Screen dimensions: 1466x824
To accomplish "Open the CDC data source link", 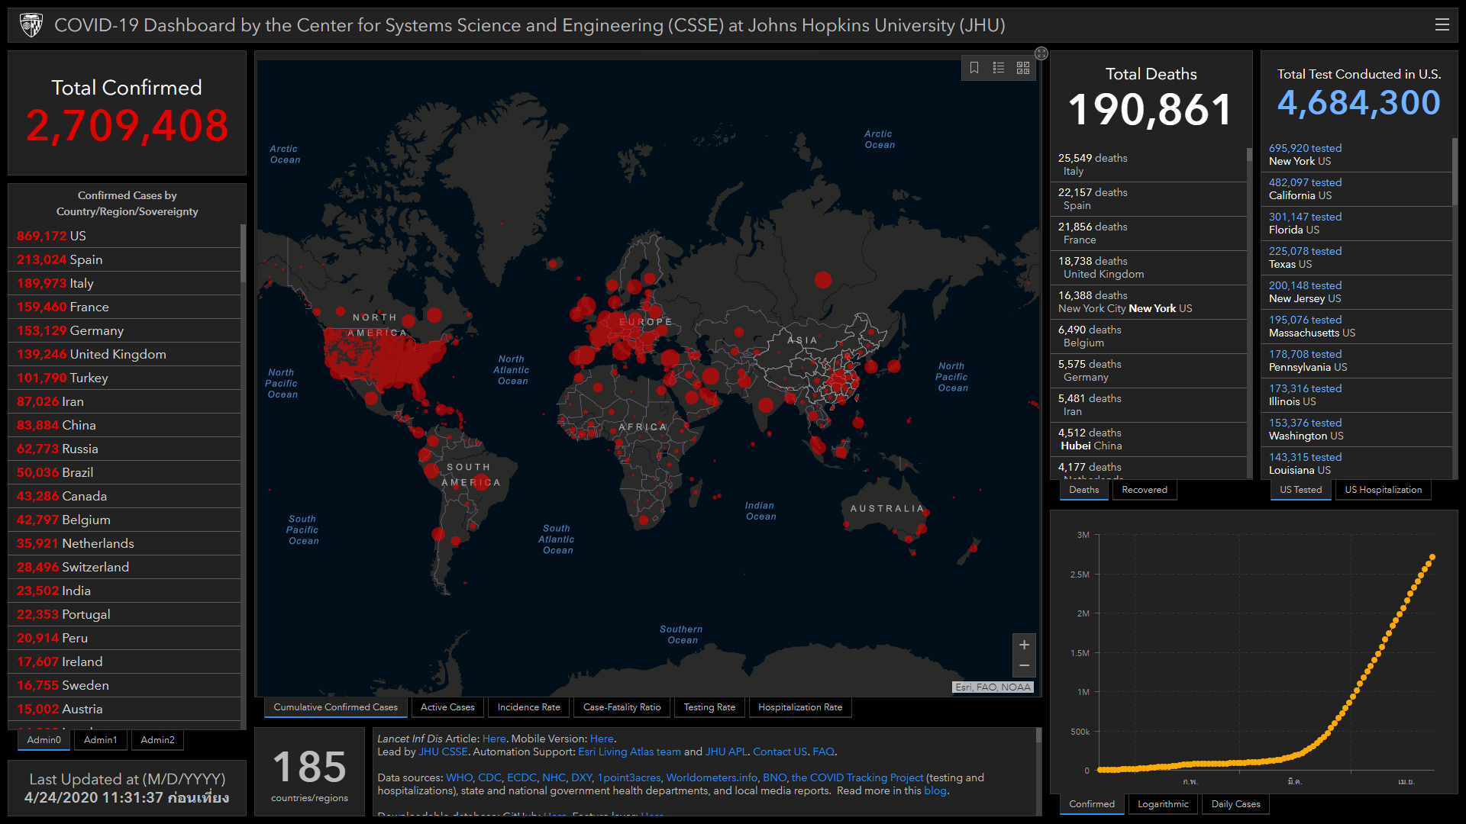I will point(489,778).
